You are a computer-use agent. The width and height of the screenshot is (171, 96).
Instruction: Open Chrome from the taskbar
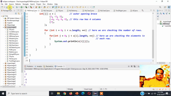[65, 94]
